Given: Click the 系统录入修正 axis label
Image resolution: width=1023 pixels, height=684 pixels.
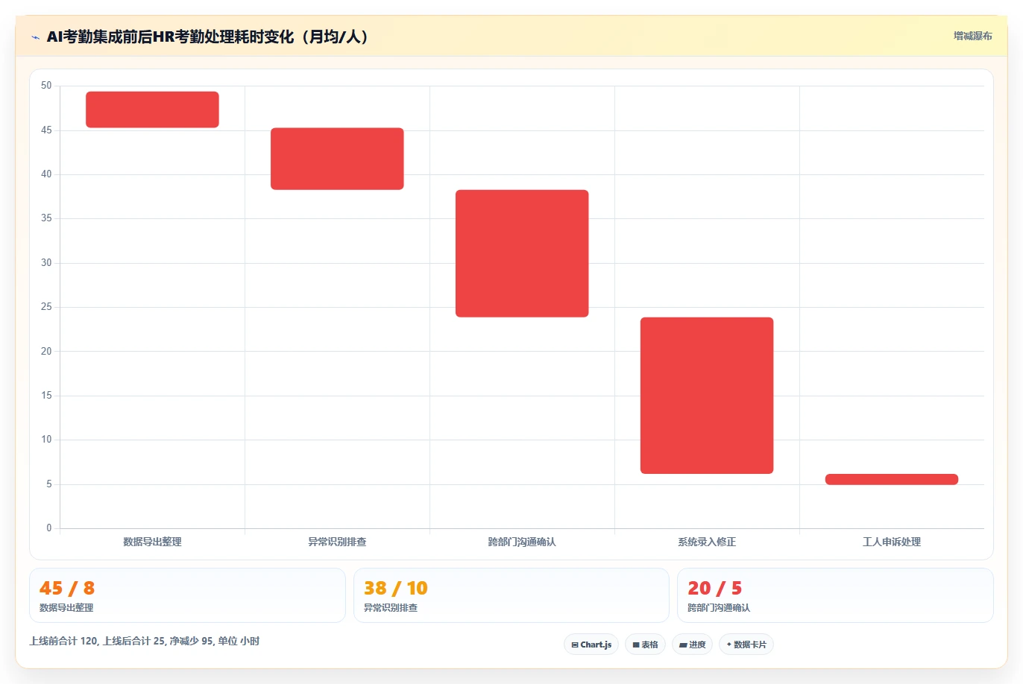Looking at the screenshot, I should click(707, 542).
